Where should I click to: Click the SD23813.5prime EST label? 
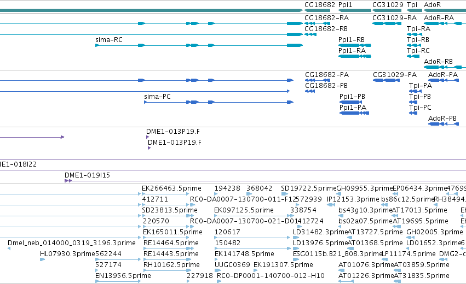coord(170,210)
